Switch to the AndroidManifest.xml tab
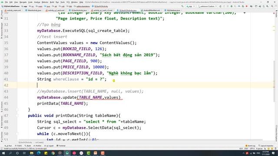The width and height of the screenshot is (278, 156). tap(151, 10)
